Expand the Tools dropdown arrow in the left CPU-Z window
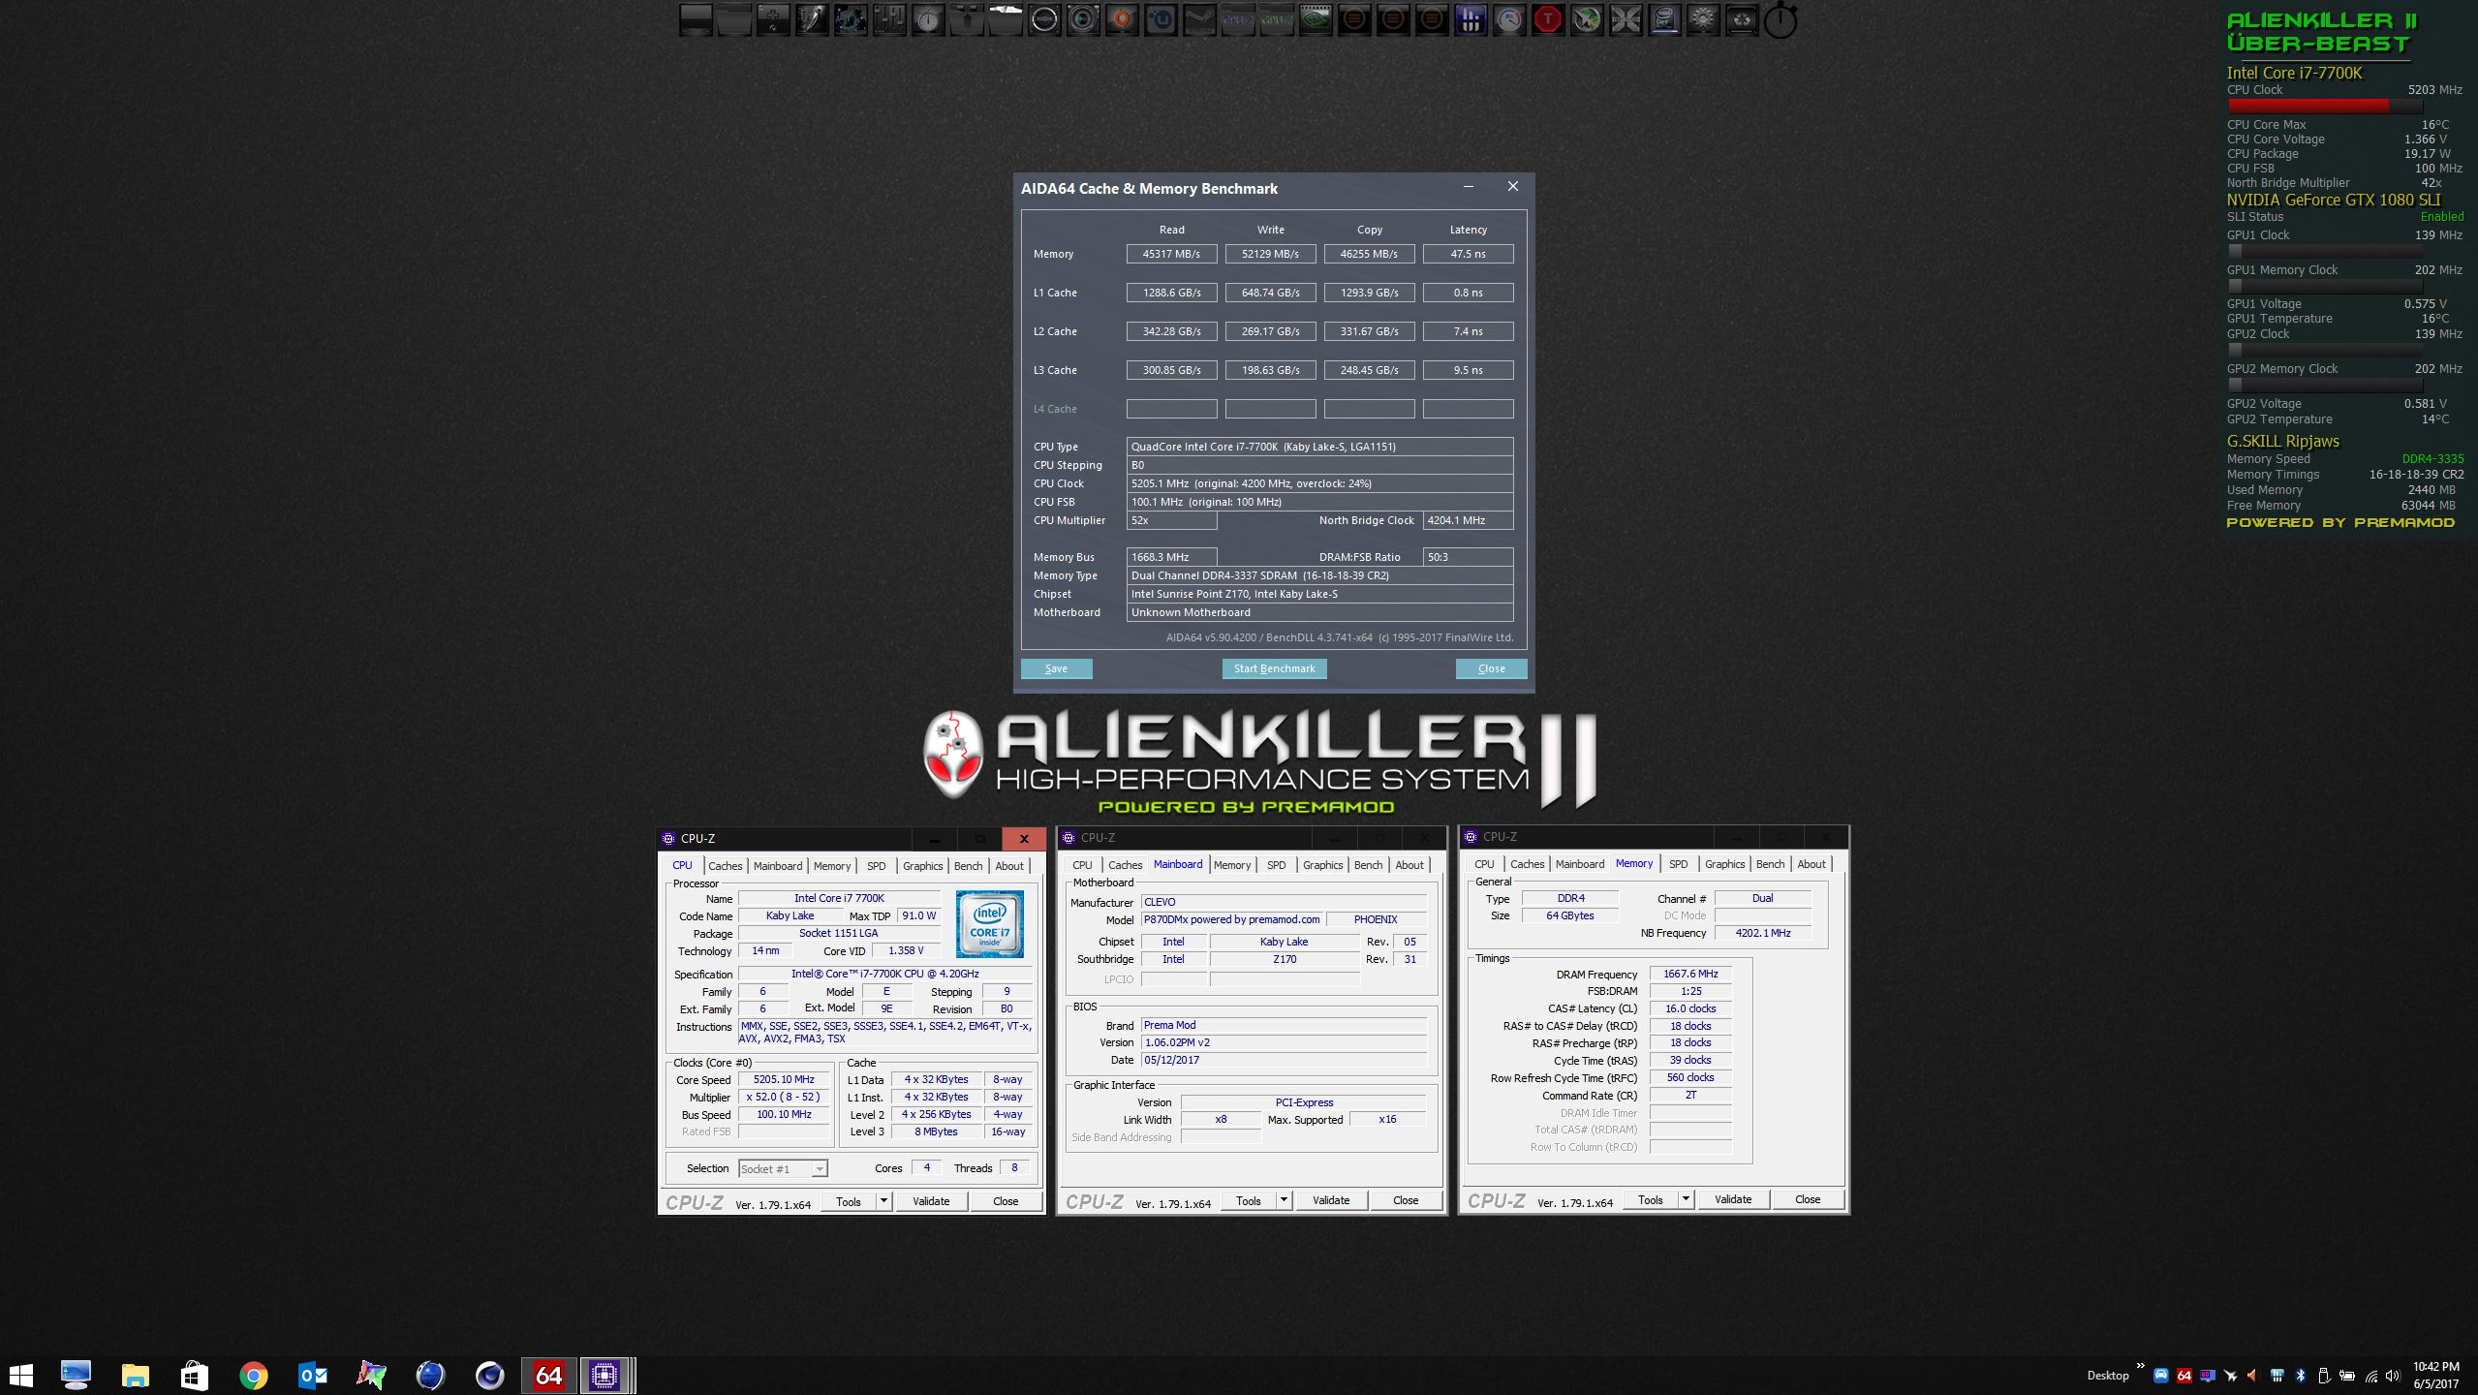The height and width of the screenshot is (1395, 2478). coord(883,1201)
